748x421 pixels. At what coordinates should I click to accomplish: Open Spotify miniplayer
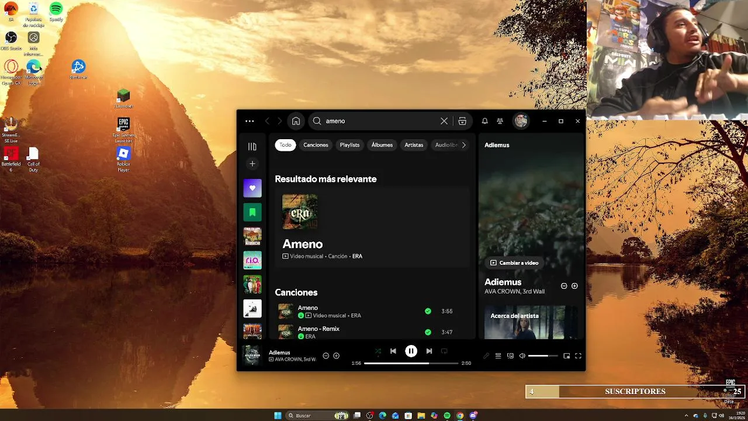pos(566,356)
